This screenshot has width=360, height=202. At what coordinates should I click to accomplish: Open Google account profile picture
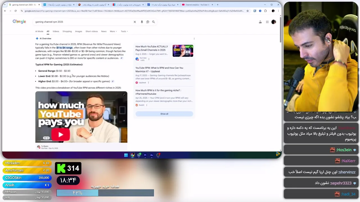coord(274,22)
